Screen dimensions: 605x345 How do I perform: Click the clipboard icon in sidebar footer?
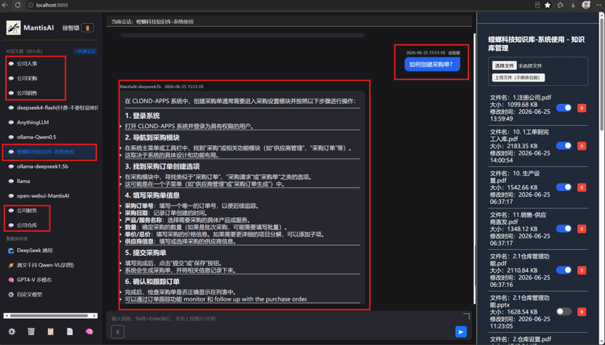50,331
